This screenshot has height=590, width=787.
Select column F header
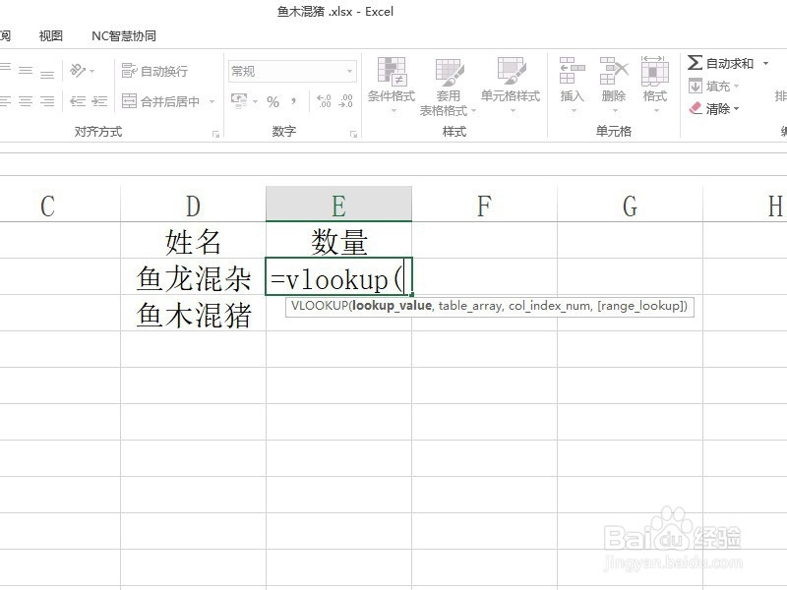484,206
